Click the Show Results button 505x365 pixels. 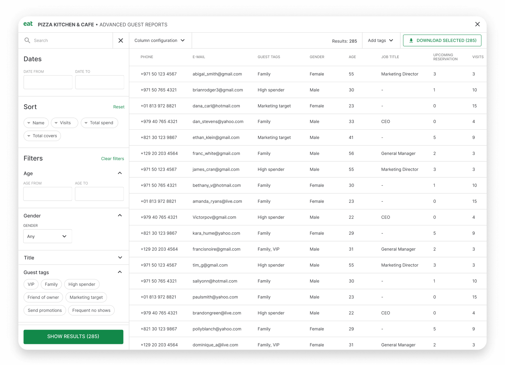(73, 336)
